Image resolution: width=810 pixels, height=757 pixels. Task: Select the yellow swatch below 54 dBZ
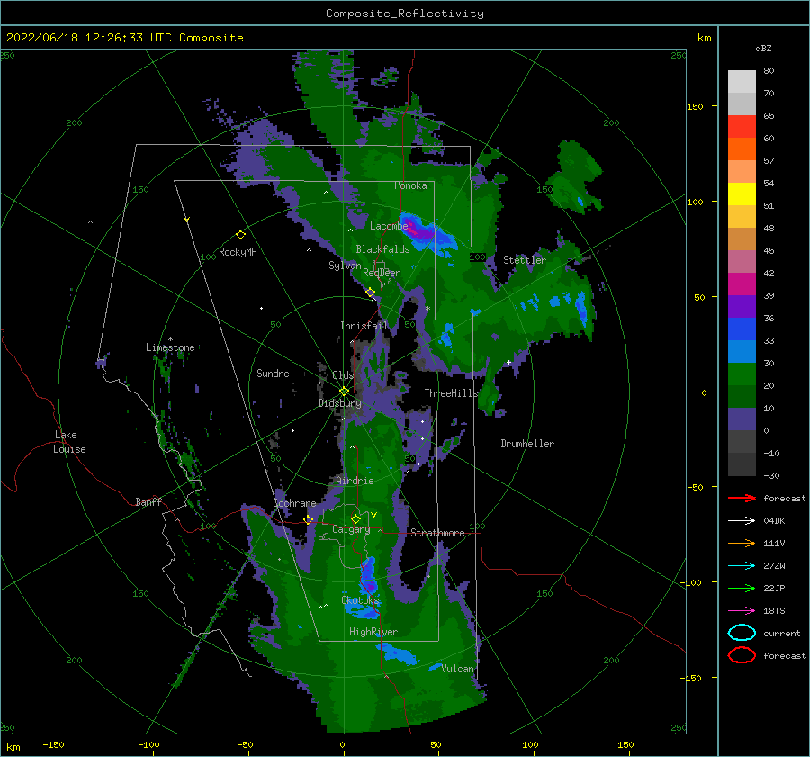tap(742, 194)
